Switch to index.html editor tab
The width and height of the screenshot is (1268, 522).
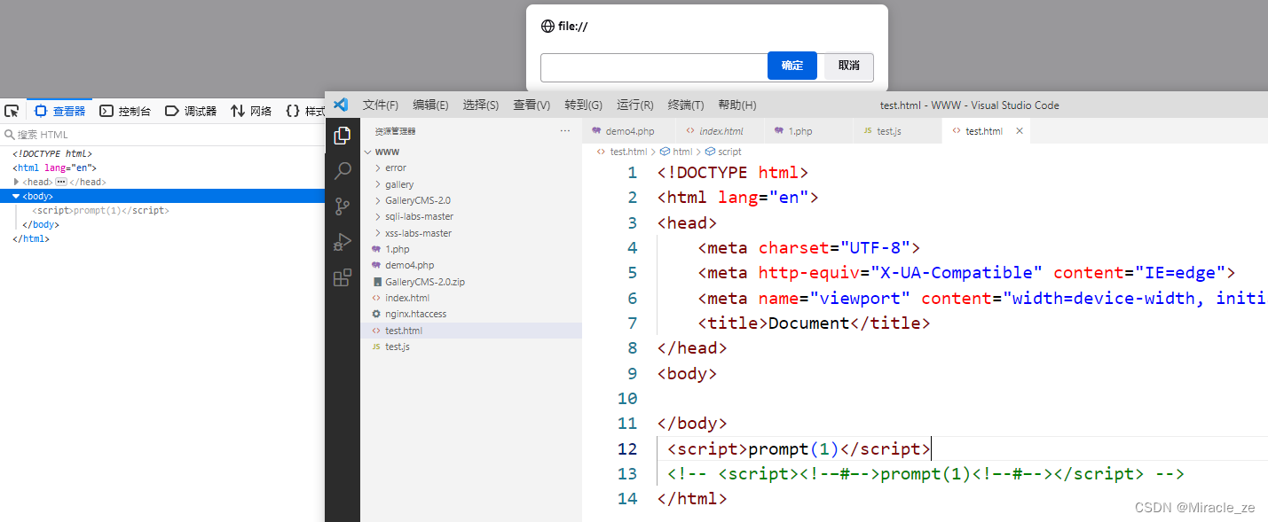point(721,131)
